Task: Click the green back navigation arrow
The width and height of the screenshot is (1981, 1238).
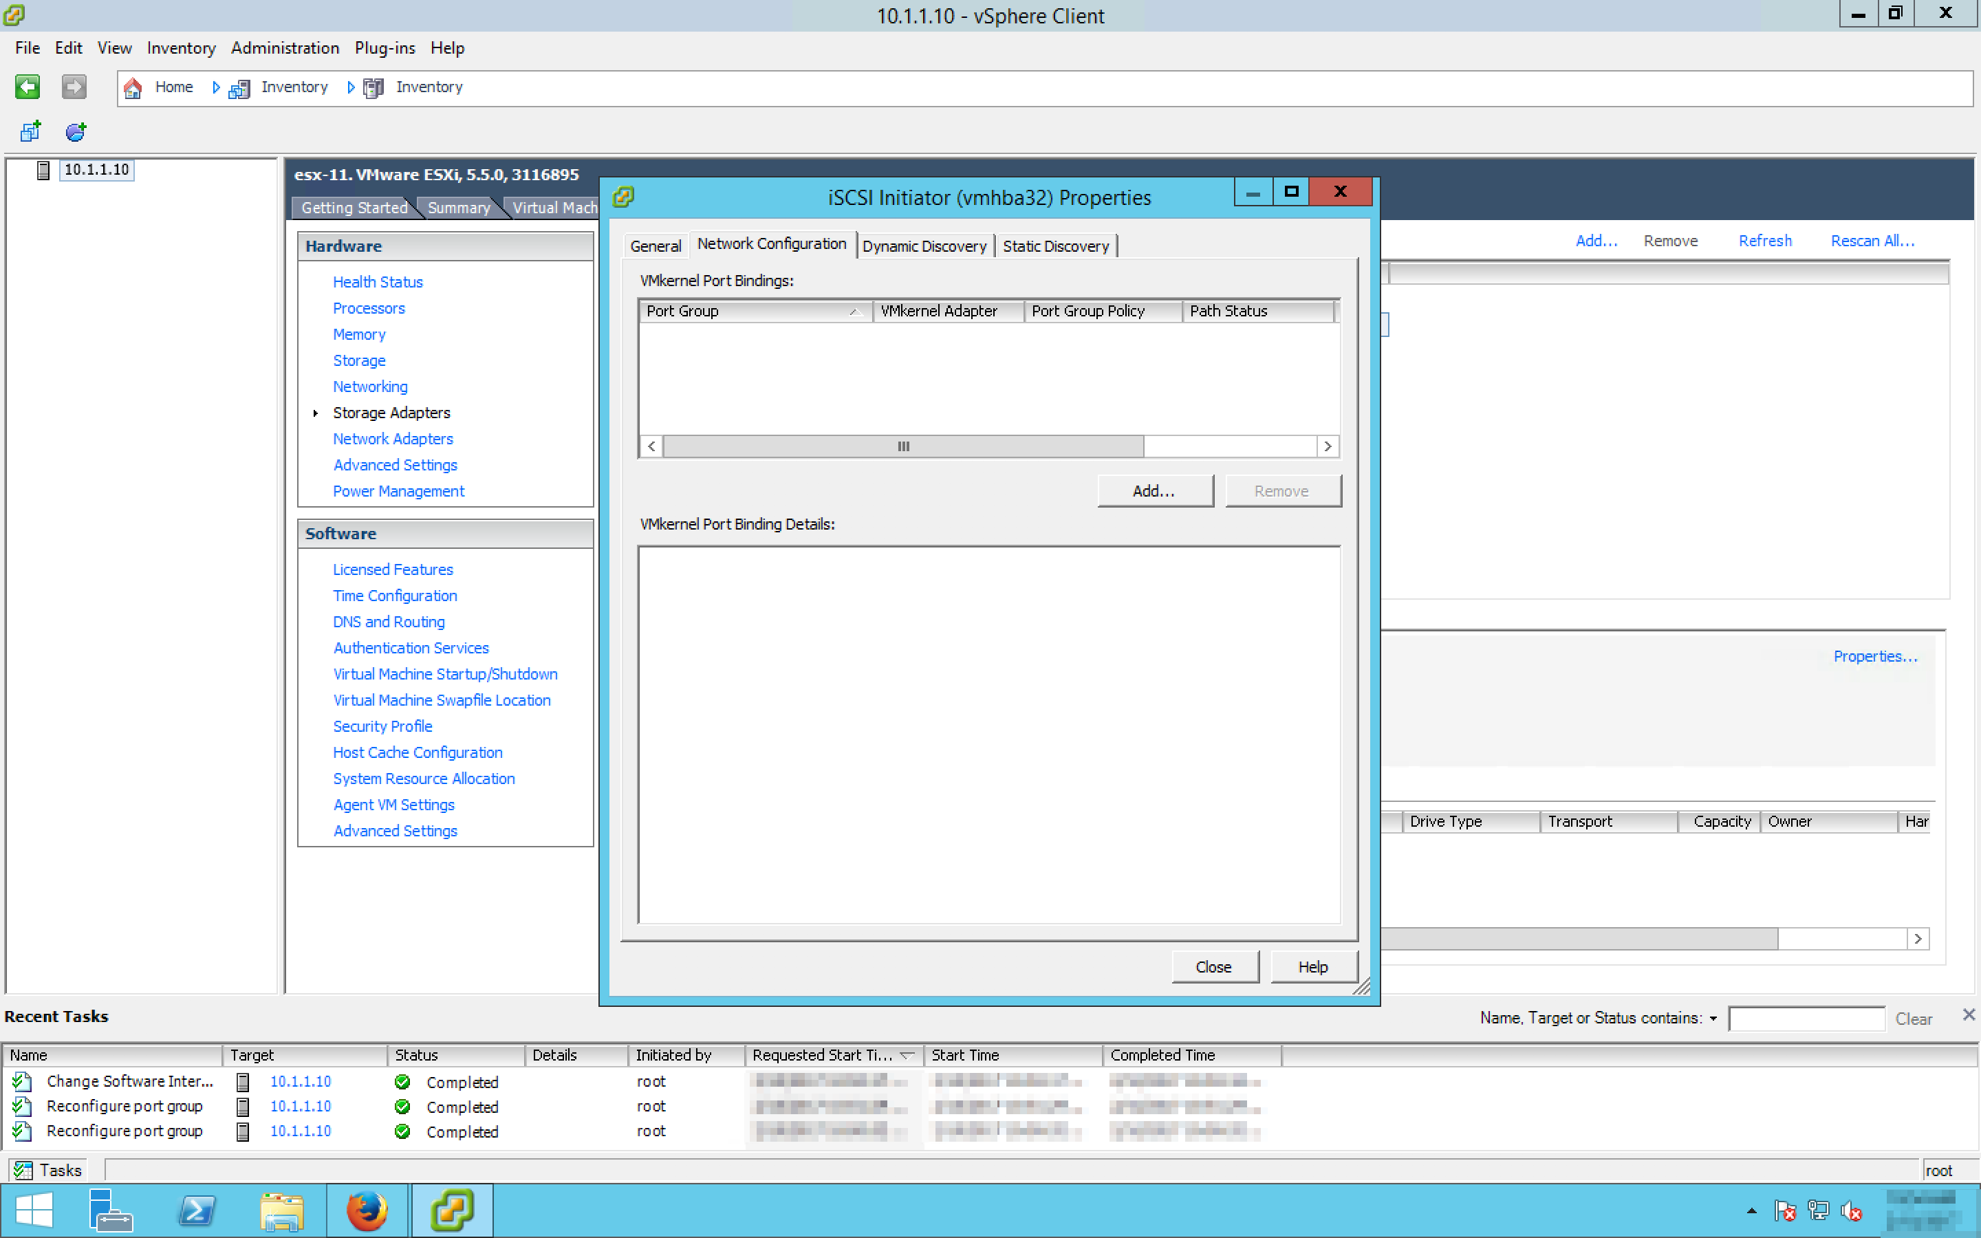Action: pyautogui.click(x=27, y=87)
